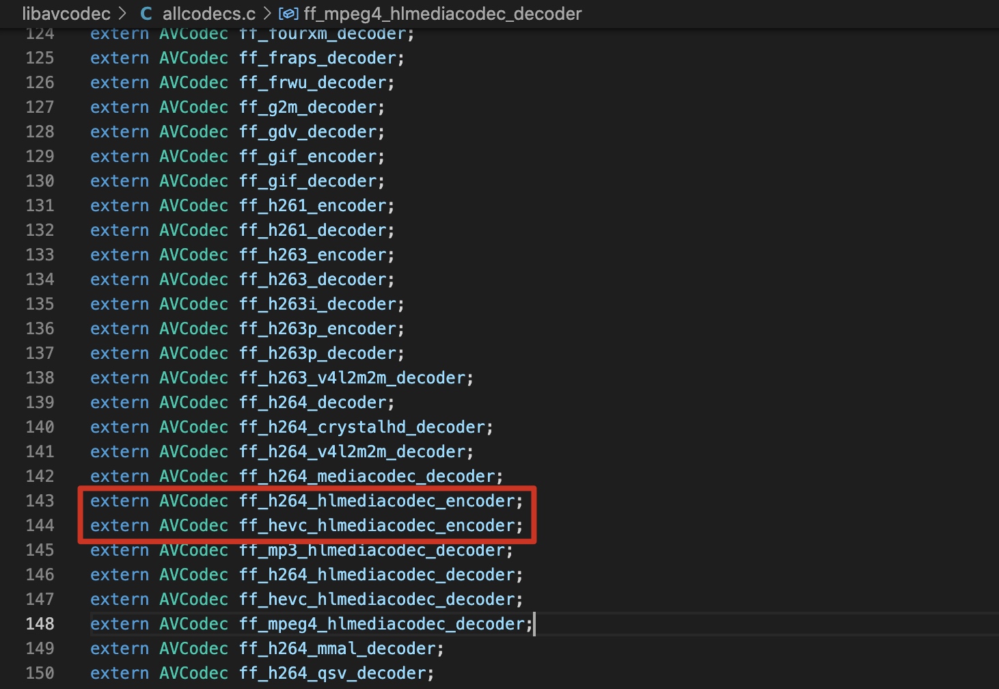The width and height of the screenshot is (999, 689).
Task: Click identifier ff_g2m_decoder
Action: point(308,107)
